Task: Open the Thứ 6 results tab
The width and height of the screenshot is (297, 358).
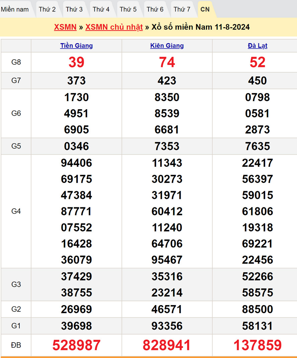Action: click(x=155, y=9)
